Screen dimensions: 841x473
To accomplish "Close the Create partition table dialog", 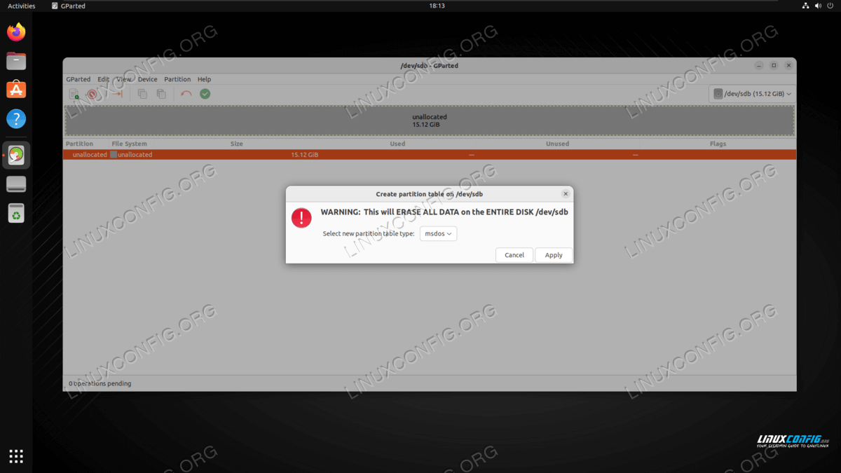I will coord(566,194).
